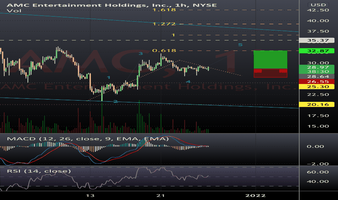Click the AMC Entertainment Holdings chart title
The width and height of the screenshot is (338, 200).
(112, 5)
